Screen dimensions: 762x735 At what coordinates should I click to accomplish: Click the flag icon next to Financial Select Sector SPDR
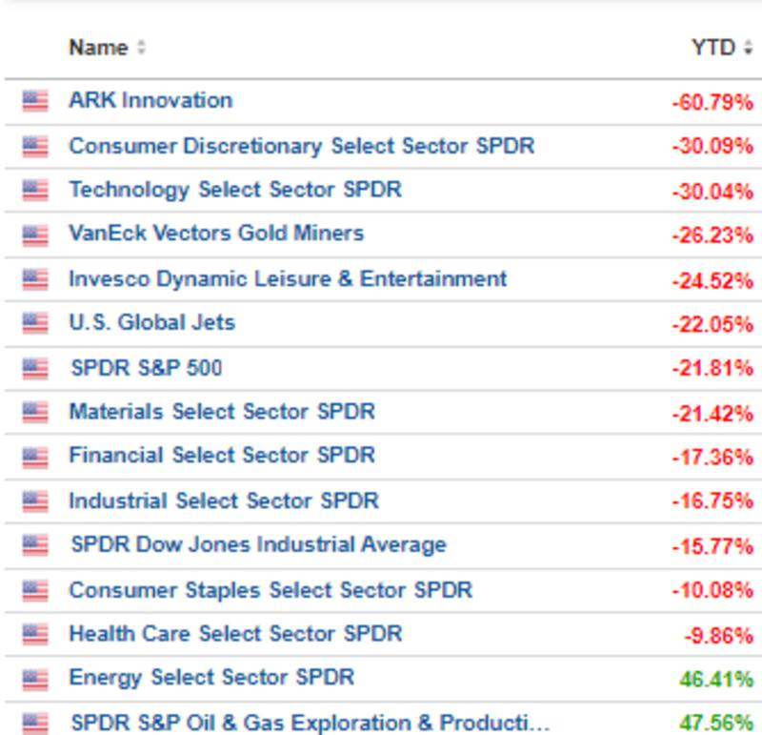[35, 457]
